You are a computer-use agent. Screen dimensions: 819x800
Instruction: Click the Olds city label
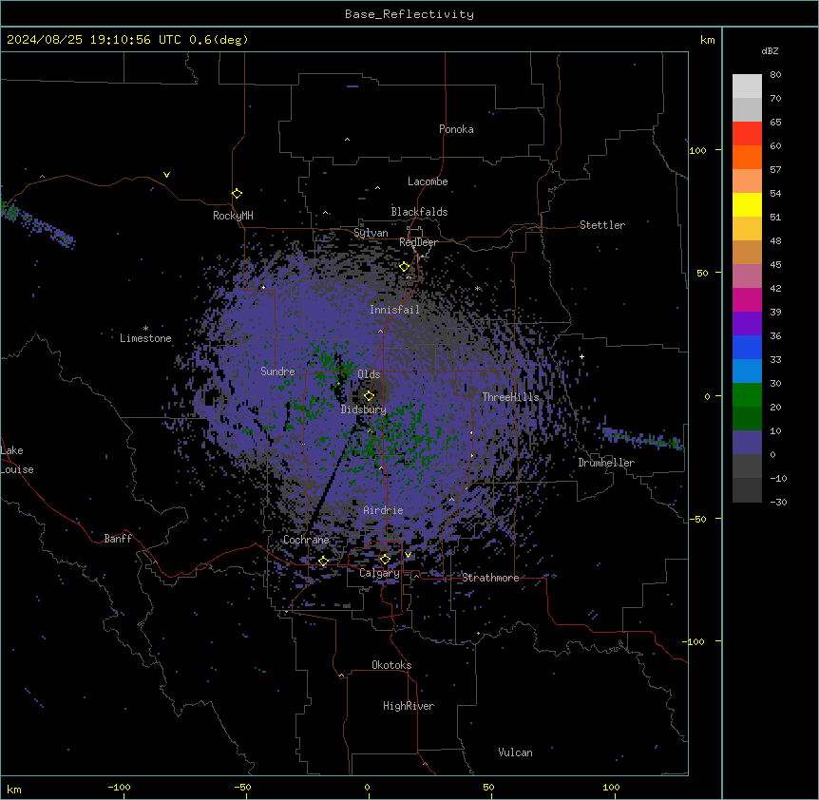tap(369, 374)
